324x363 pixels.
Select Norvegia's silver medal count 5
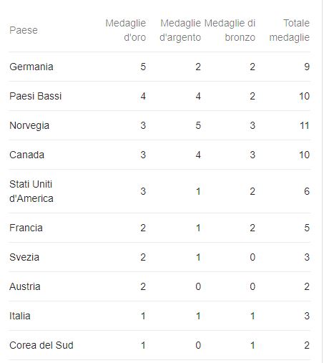pyautogui.click(x=198, y=125)
